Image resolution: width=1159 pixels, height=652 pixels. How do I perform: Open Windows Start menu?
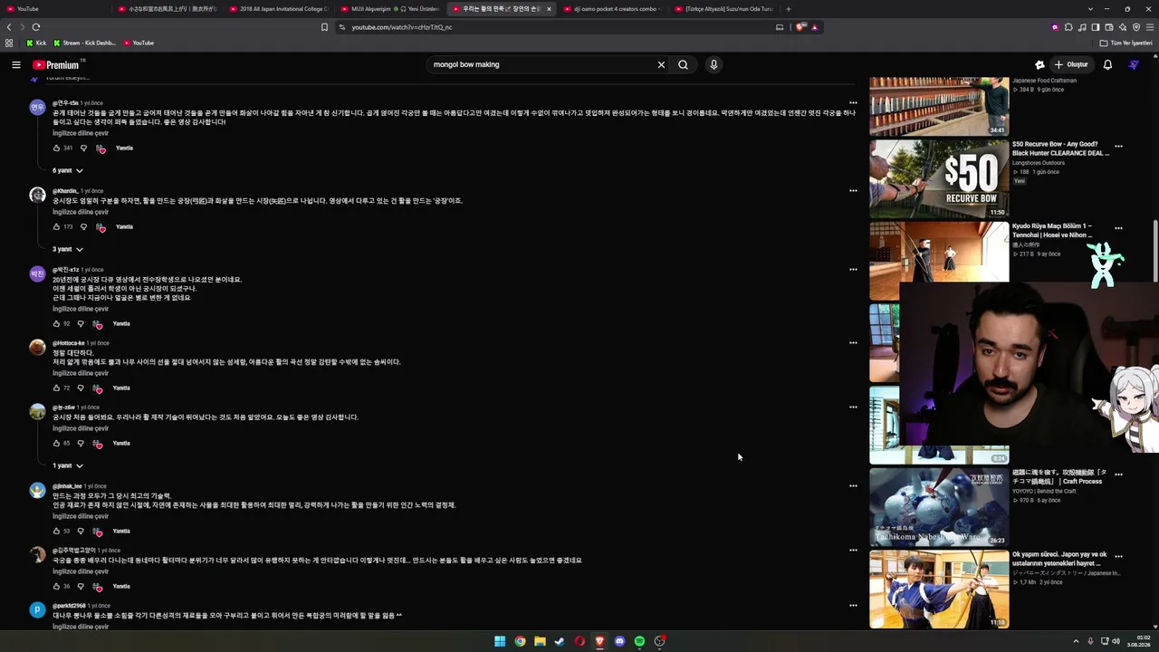pos(500,641)
